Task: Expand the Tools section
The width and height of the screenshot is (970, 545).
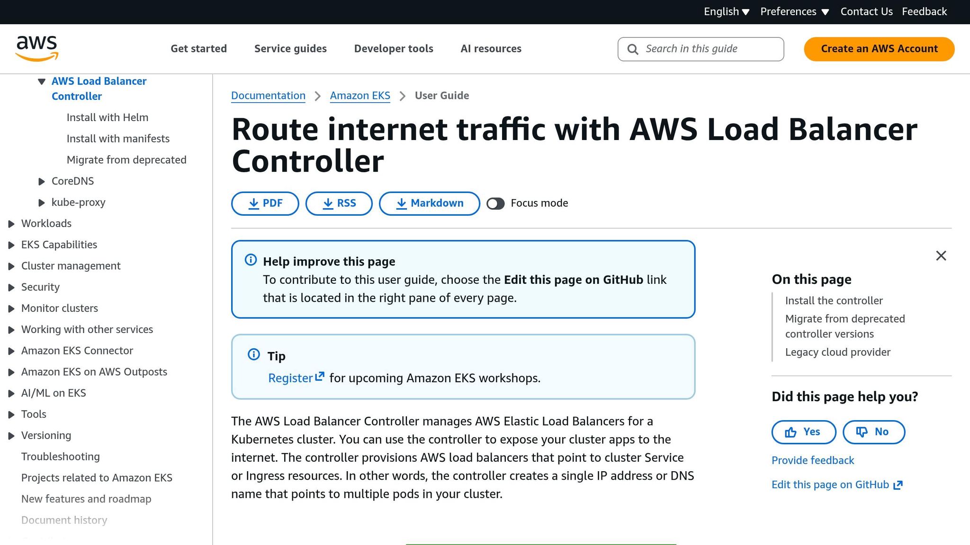Action: pyautogui.click(x=11, y=415)
